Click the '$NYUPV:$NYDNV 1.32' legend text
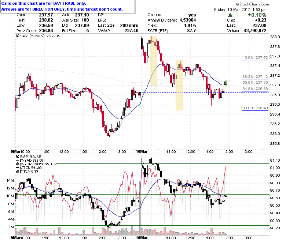This screenshot has height=241, width=286. [38, 164]
